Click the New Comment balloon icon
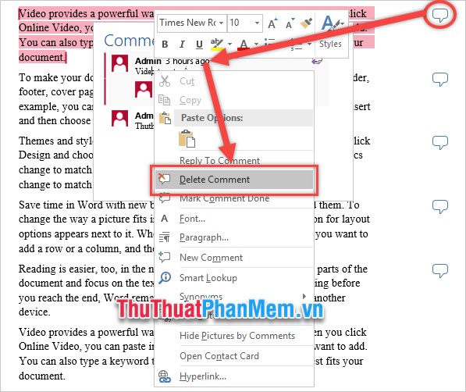Image resolution: width=466 pixels, height=392 pixels. [165, 257]
